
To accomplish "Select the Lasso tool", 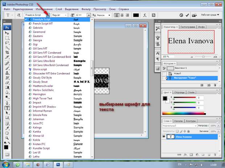I will click(7, 43).
